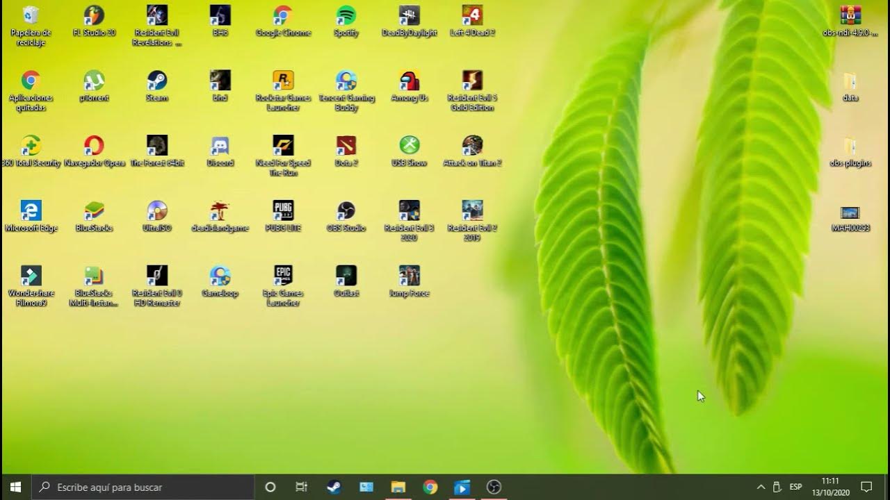Select the Attack on Titan 2 shortcut
890x500 pixels.
472,151
